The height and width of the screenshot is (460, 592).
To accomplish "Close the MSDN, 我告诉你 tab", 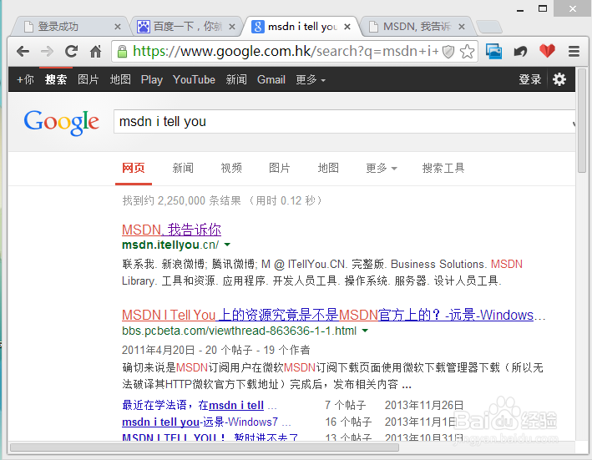I will coord(462,27).
